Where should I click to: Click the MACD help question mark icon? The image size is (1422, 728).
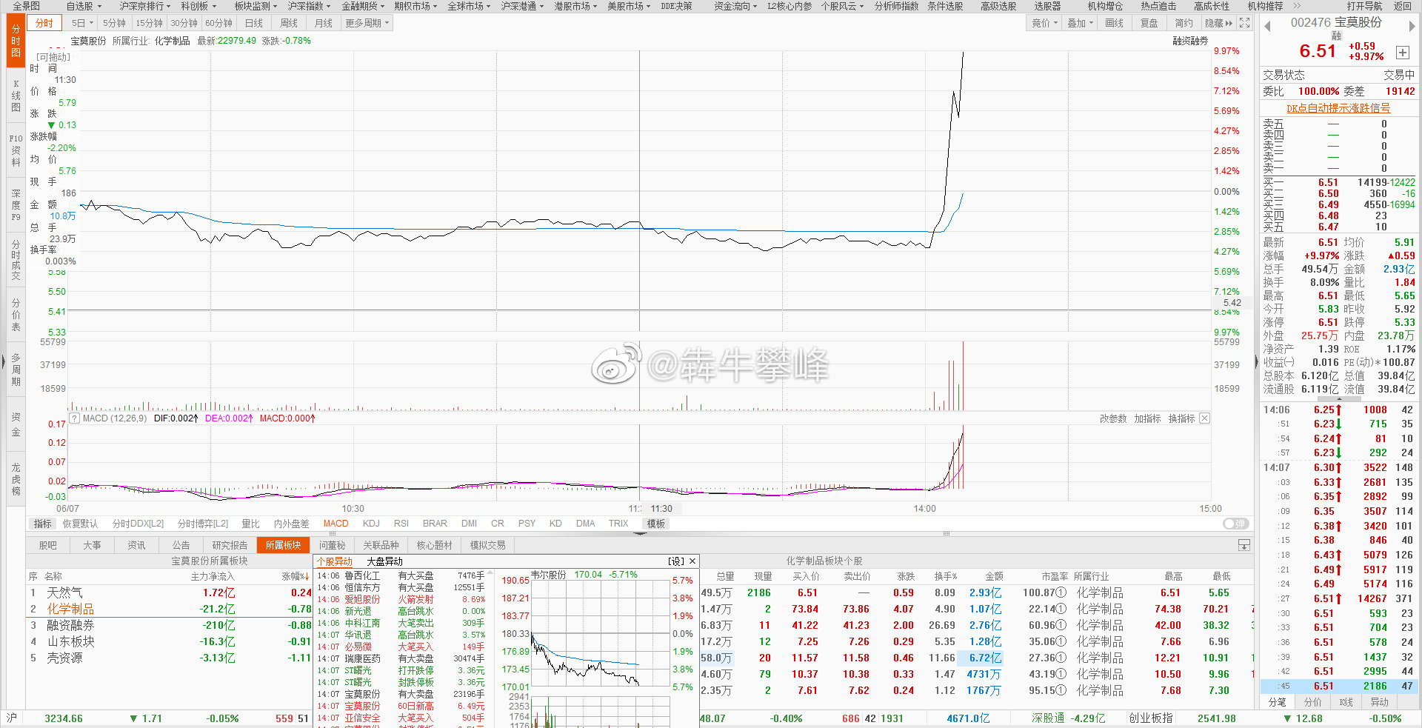[74, 418]
